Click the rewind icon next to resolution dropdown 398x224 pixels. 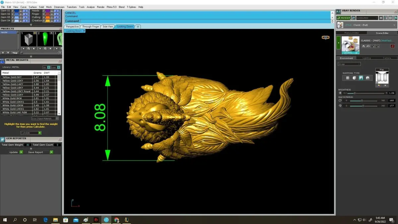coord(381,18)
